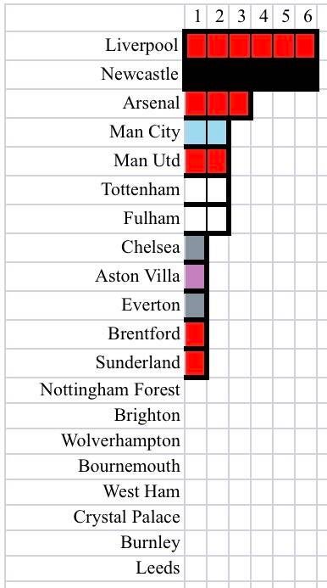Click the Liverpool team name cell
The image size is (327, 588).
[x=95, y=45]
